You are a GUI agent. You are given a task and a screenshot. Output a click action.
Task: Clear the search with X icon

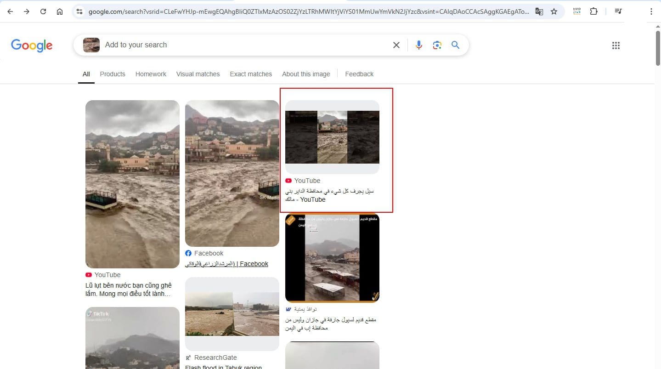click(x=396, y=45)
